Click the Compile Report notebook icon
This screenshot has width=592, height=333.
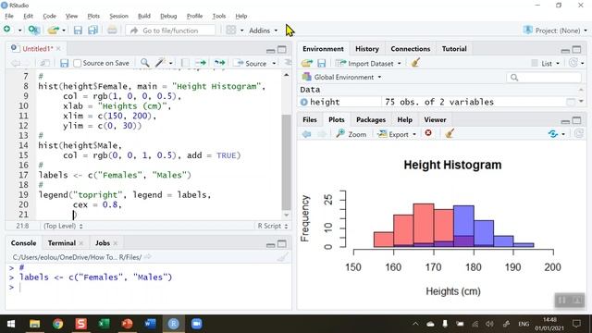coord(185,63)
